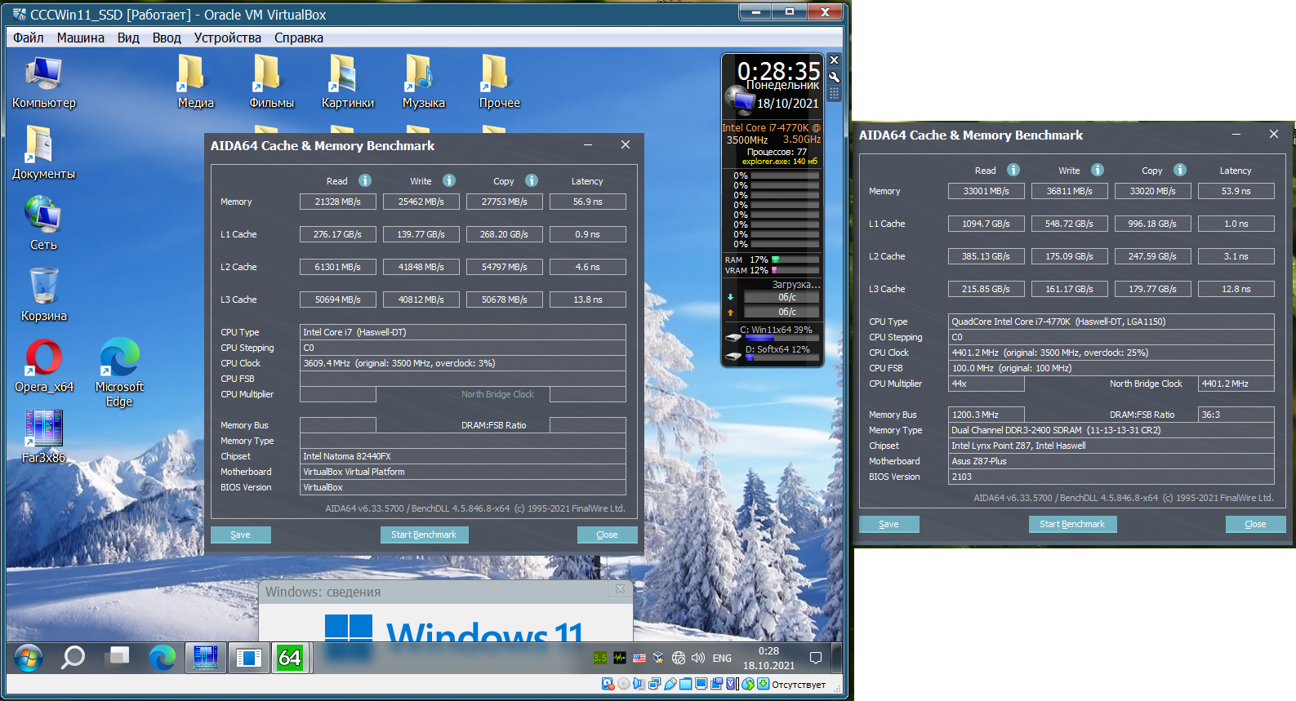The image size is (1296, 701).
Task: Click the ENG language indicator in tray
Action: point(722,659)
